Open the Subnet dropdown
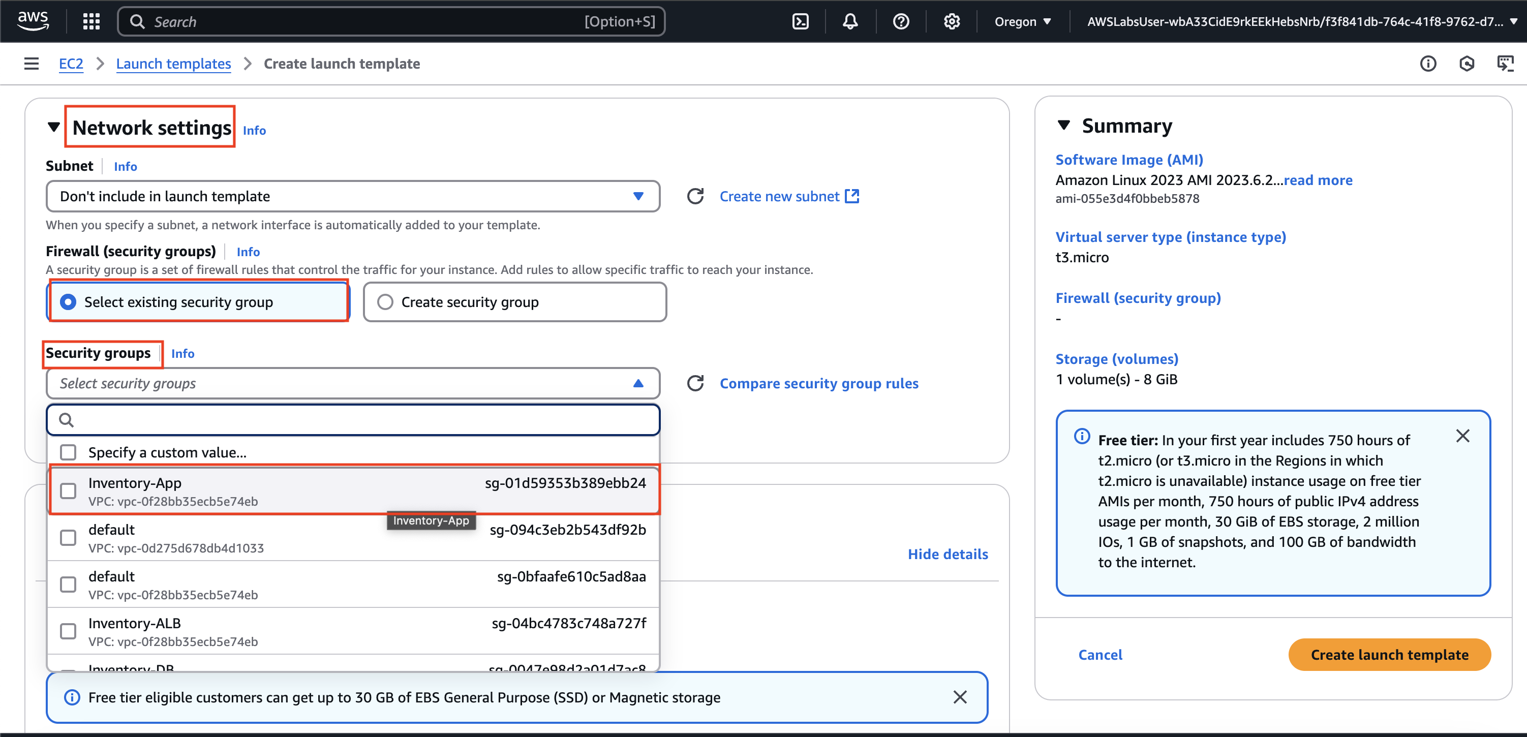This screenshot has height=737, width=1527. (x=353, y=196)
